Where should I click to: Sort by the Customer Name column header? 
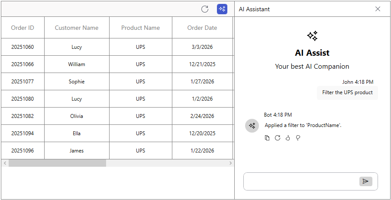pyautogui.click(x=77, y=28)
